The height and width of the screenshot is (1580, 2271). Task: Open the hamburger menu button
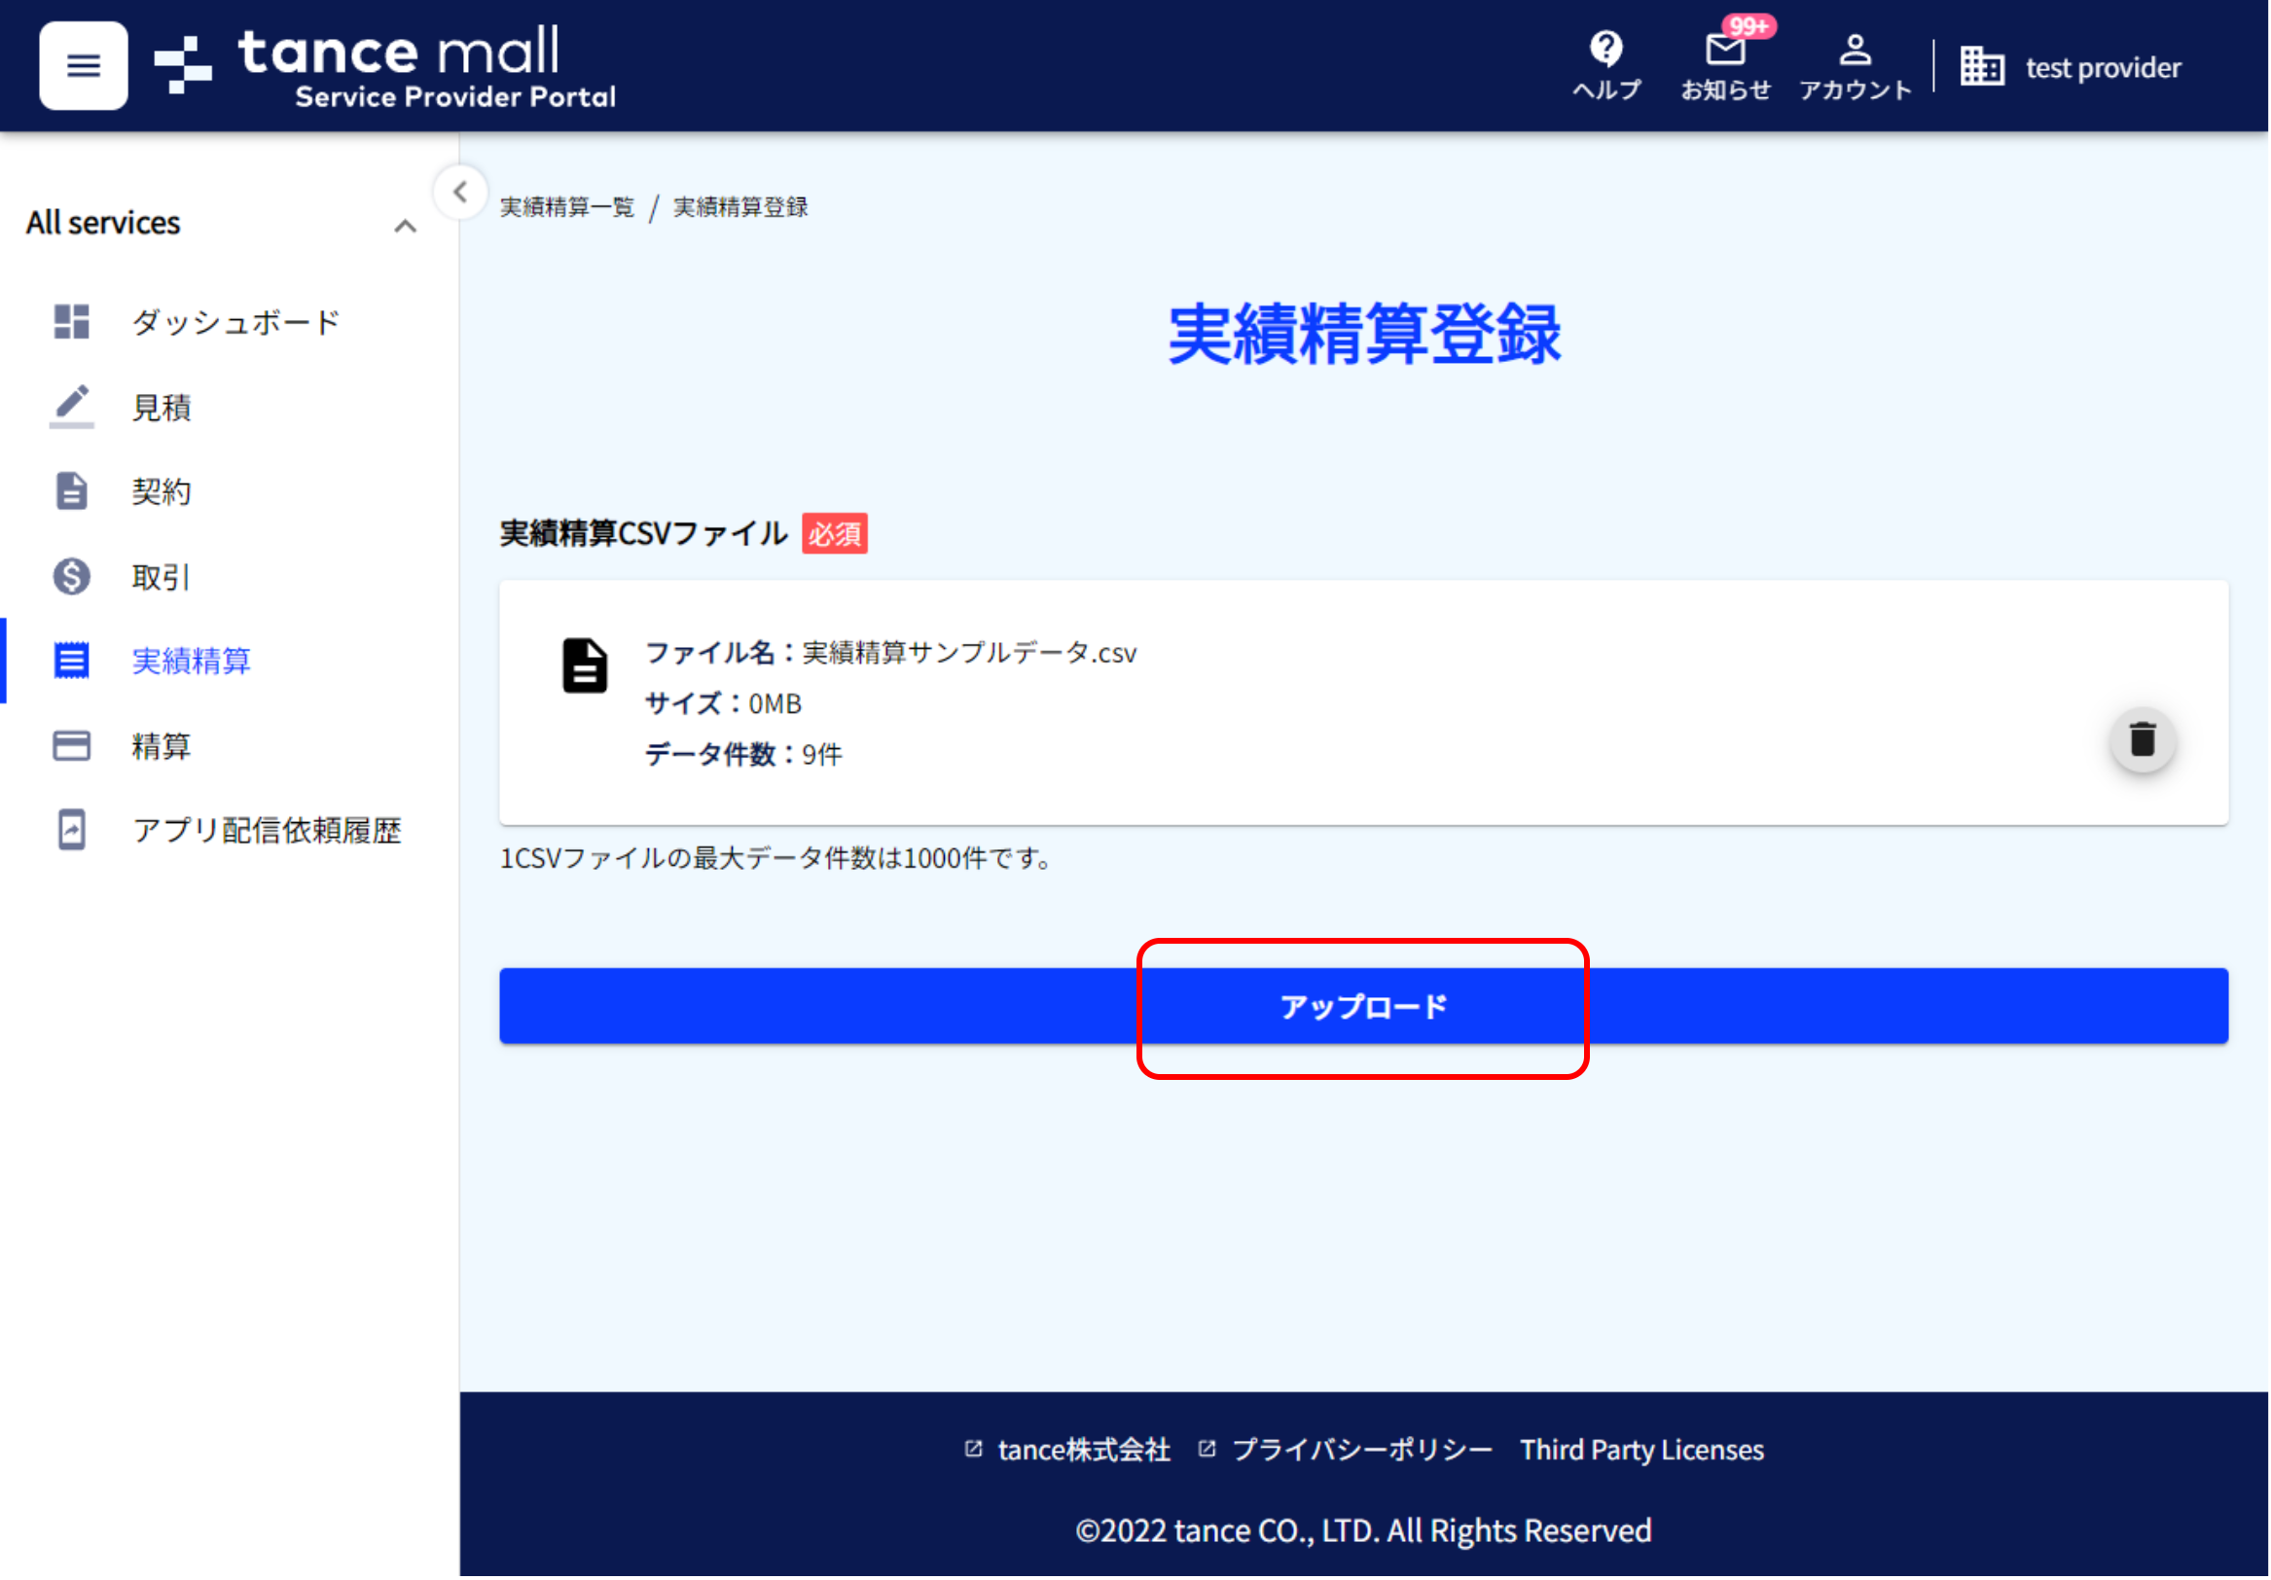tap(83, 65)
